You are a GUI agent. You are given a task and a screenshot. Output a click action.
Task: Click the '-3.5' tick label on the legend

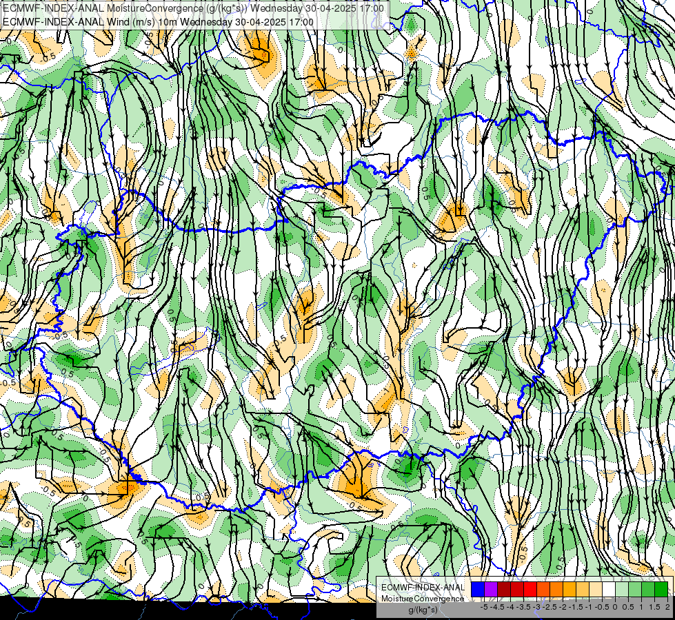coord(523,607)
